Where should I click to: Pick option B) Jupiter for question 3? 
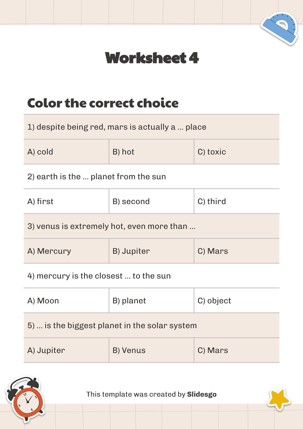point(131,251)
